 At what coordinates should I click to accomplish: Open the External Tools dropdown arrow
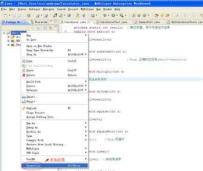(x=125, y=16)
